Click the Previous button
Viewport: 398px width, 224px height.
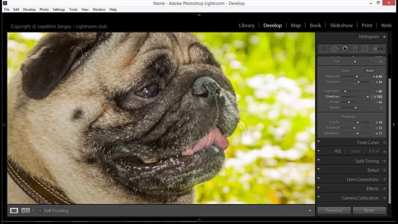pos(334,210)
